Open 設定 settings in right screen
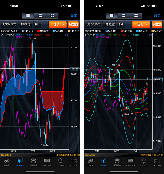This screenshot has width=164, height=174. (x=157, y=15)
